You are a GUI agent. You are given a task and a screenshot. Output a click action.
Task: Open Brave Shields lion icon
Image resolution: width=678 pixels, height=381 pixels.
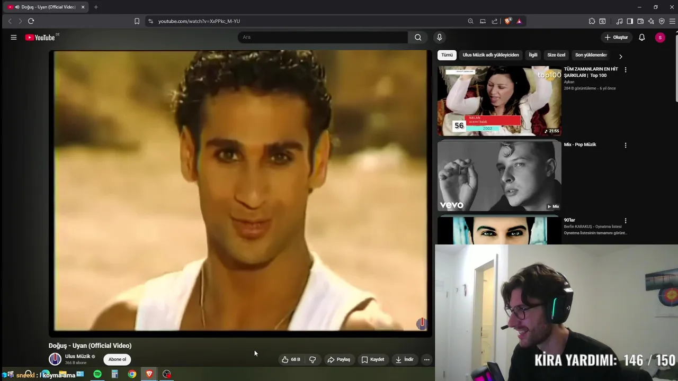[x=508, y=21]
